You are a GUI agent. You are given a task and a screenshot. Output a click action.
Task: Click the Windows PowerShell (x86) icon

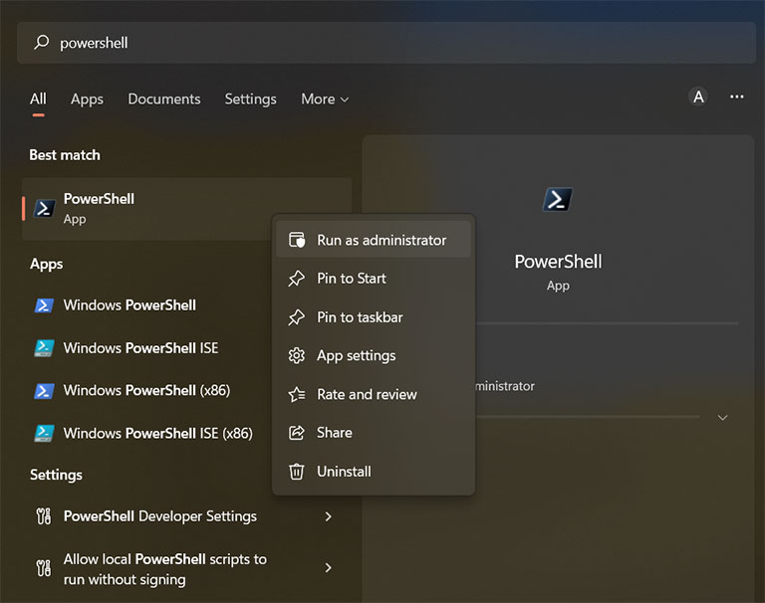tap(44, 391)
